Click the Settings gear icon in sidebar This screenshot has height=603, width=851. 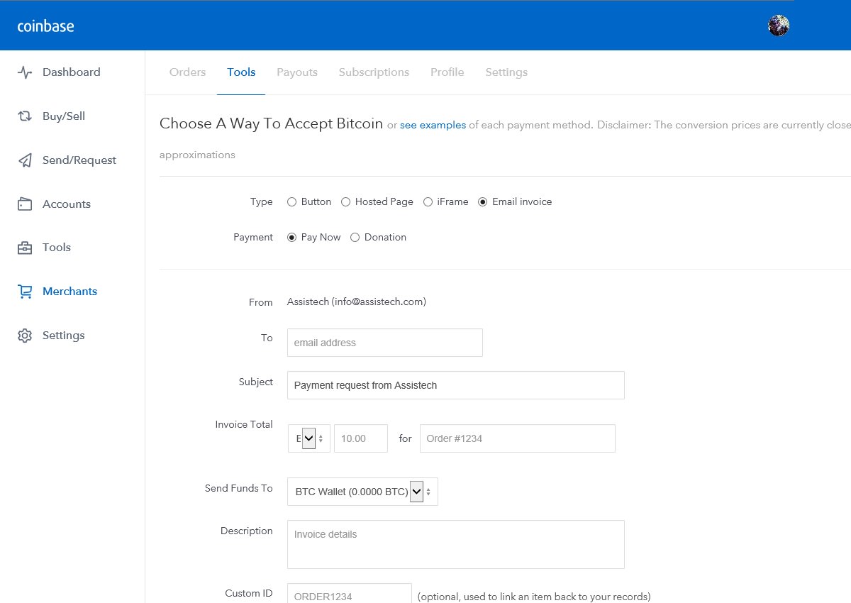point(25,336)
